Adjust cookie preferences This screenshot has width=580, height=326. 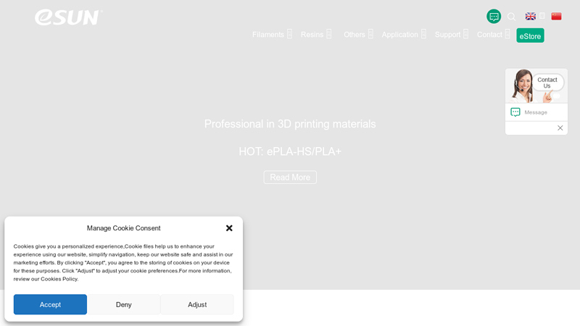click(x=197, y=304)
